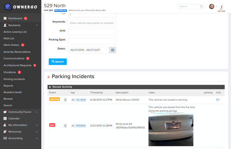Image resolution: width=231 pixels, height=149 pixels.
Task: Click the Parking Incidents heading icon
Action: coord(49,77)
